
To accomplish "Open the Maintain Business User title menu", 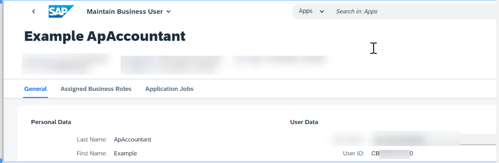I will tap(129, 12).
